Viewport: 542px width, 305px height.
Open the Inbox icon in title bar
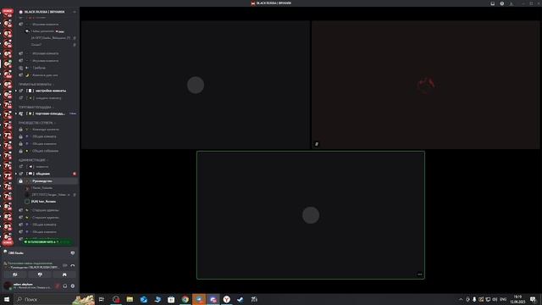click(x=493, y=3)
